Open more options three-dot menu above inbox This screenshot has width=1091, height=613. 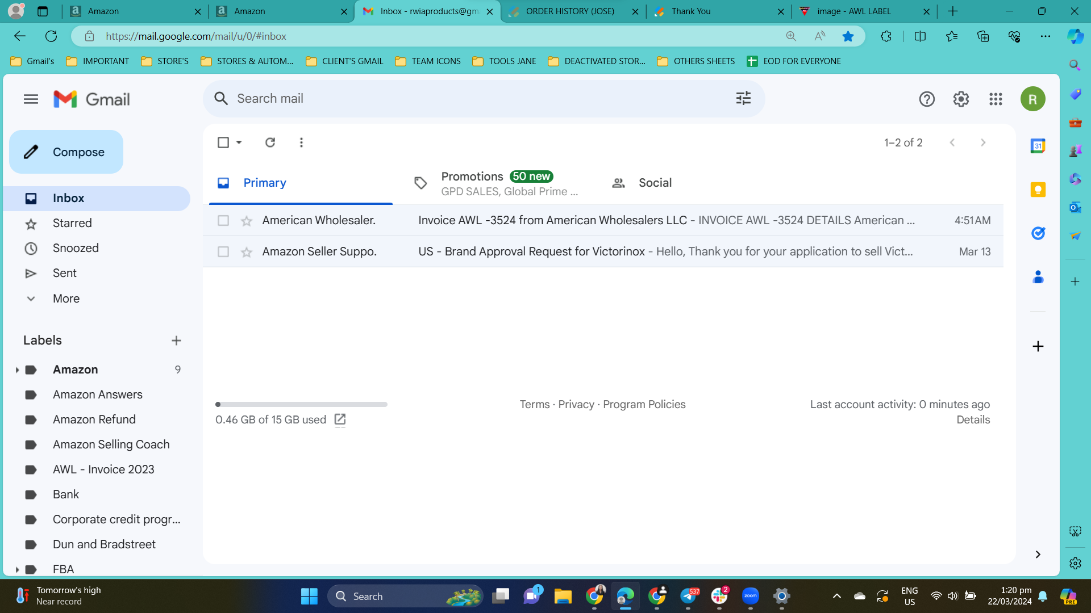301,142
